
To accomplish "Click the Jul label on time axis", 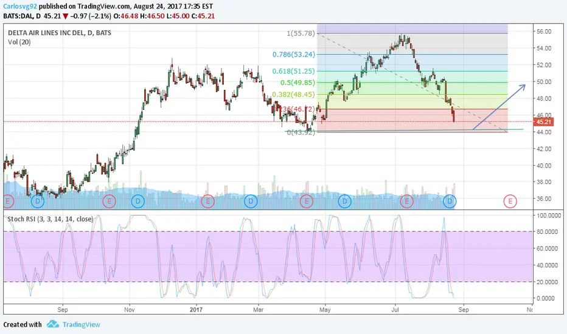I will (395, 310).
